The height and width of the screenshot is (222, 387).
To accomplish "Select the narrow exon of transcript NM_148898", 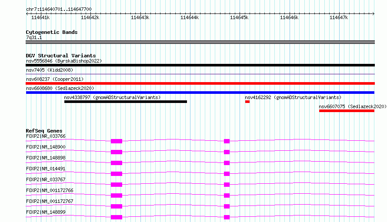I will click(227, 163).
